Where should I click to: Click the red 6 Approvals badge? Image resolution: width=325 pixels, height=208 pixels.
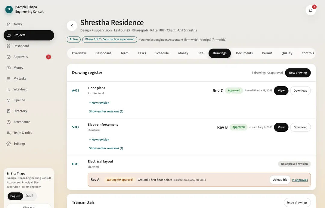(x=48, y=57)
